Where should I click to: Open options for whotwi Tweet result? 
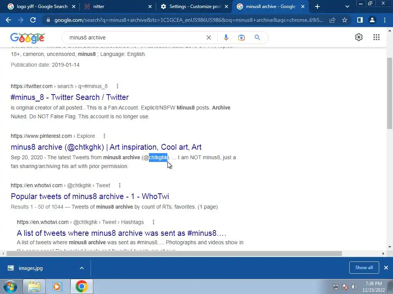click(x=120, y=186)
